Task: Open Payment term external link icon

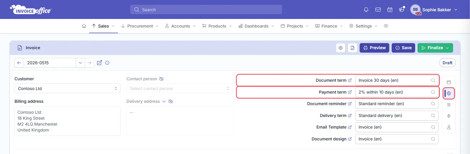Action: (x=350, y=92)
